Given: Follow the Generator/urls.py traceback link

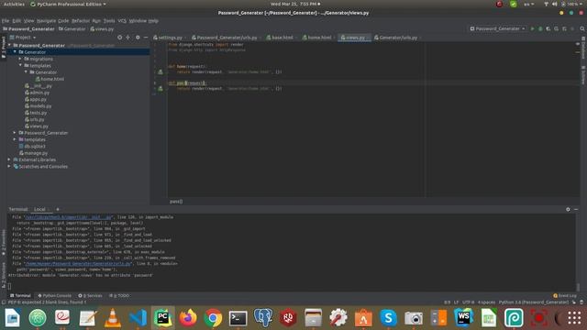Looking at the screenshot, I should point(78,264).
